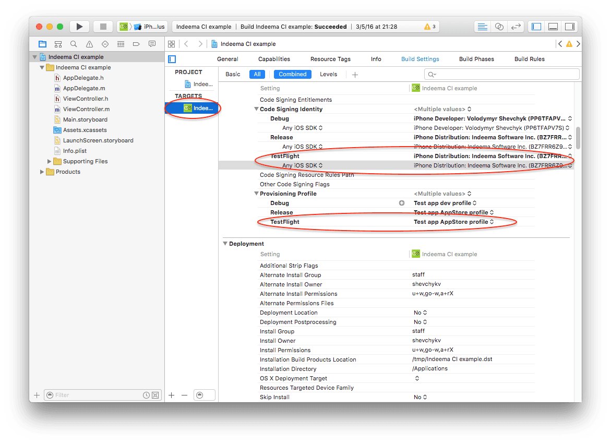This screenshot has height=444, width=611.
Task: Show the Debug area
Action: click(553, 26)
